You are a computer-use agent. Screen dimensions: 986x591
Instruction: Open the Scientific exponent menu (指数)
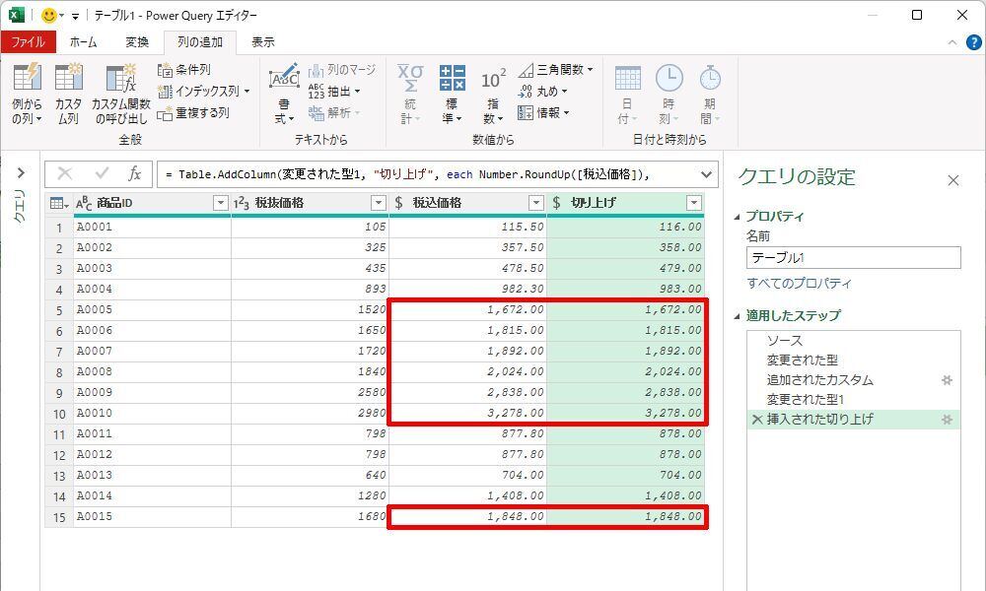(493, 93)
